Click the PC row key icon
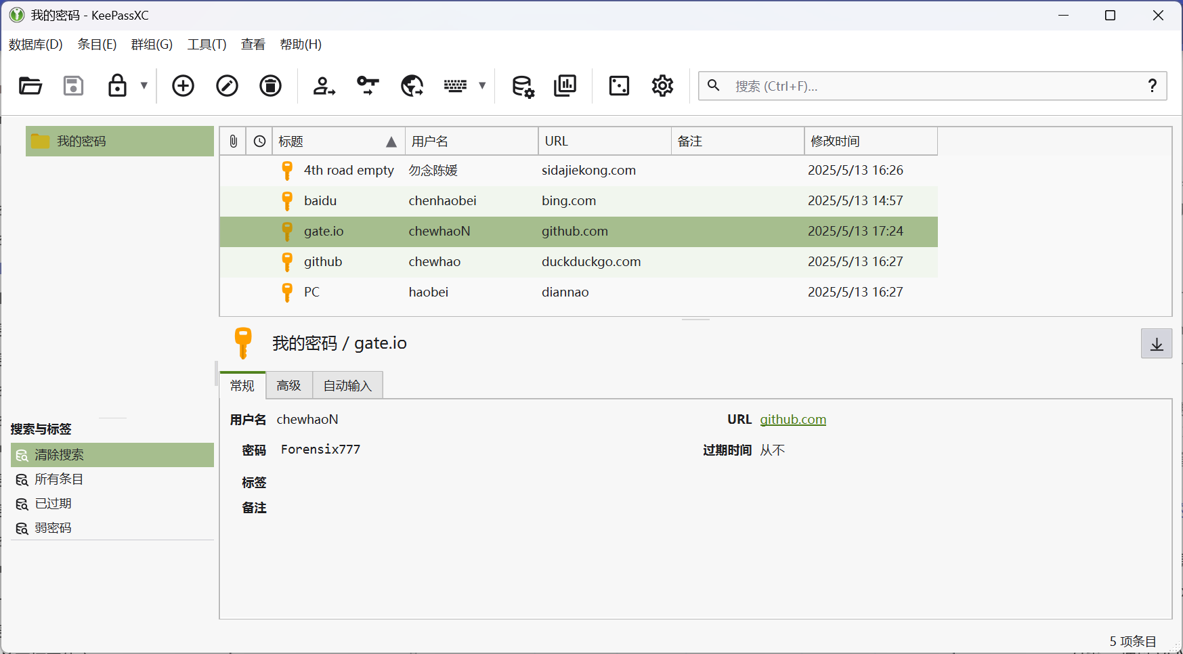Viewport: 1183px width, 654px height. point(287,292)
